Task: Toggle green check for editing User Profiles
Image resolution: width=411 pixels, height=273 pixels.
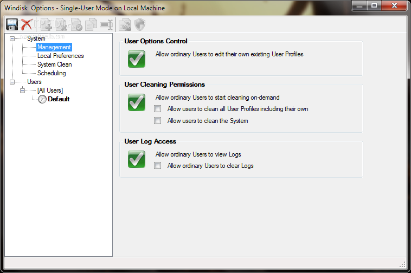Action: coord(137,59)
